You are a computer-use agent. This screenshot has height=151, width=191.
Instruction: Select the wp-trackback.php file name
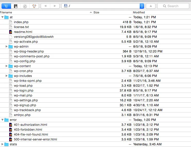pos(27,110)
